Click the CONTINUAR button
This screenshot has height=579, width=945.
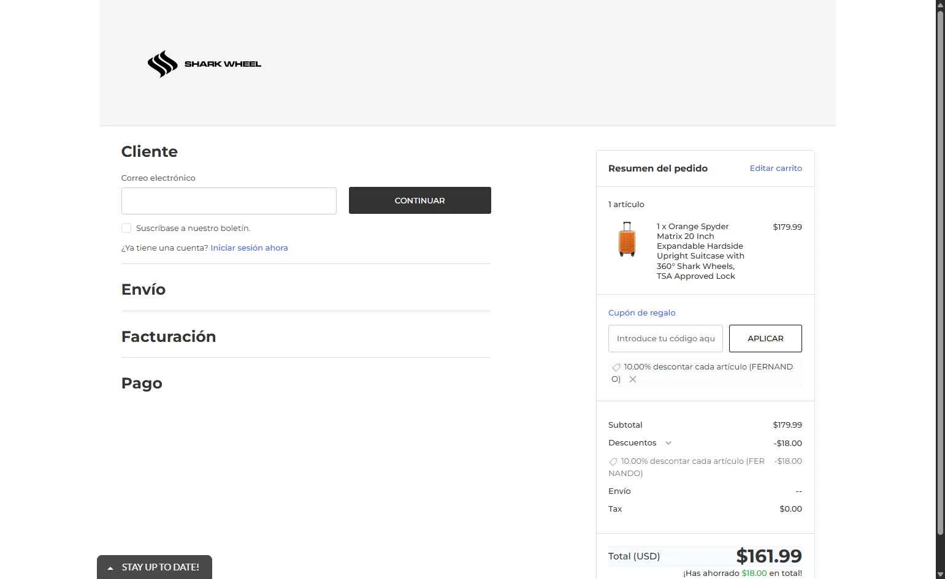[420, 200]
